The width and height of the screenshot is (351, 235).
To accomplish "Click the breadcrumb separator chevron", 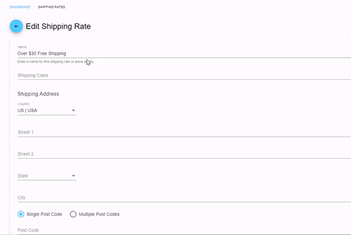I will [x=34, y=7].
